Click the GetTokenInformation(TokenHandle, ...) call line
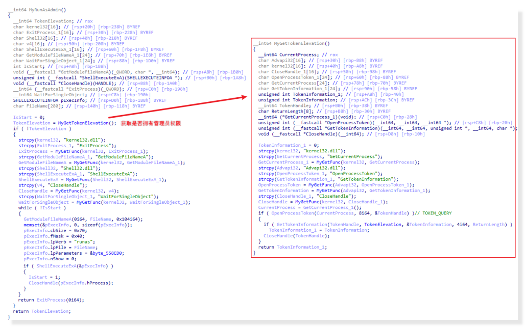525x327 pixels. pos(393,225)
